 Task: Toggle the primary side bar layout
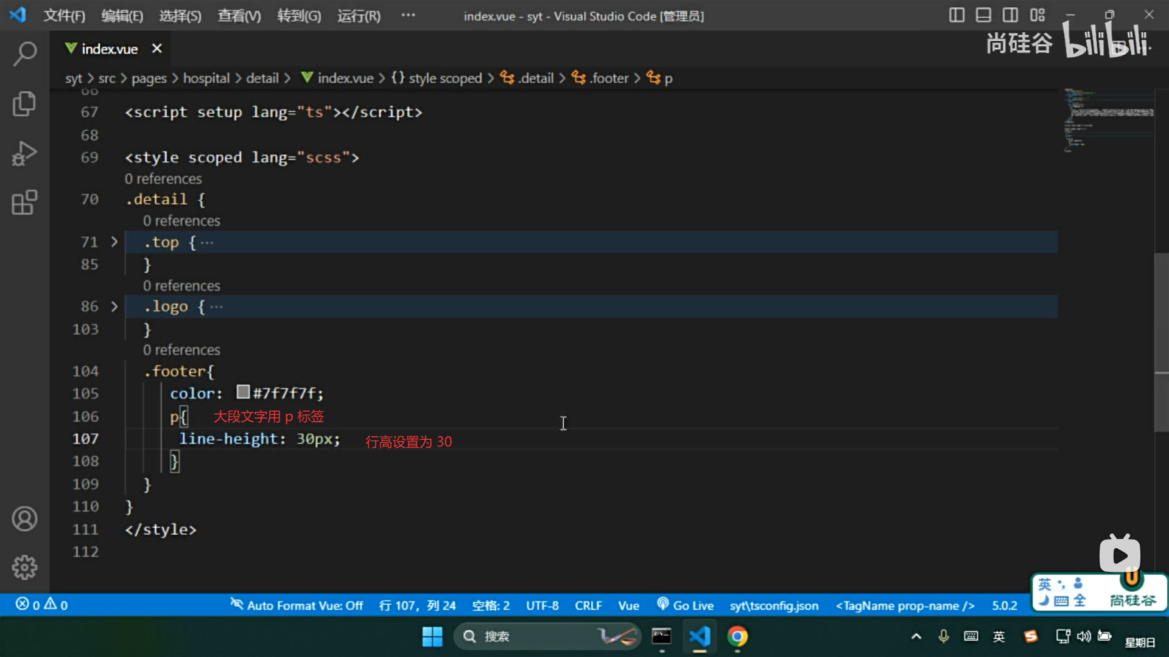tap(957, 15)
